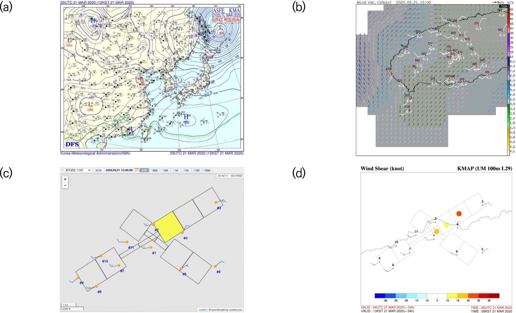Click the NOW button
The image size is (516, 313).
(x=99, y=170)
